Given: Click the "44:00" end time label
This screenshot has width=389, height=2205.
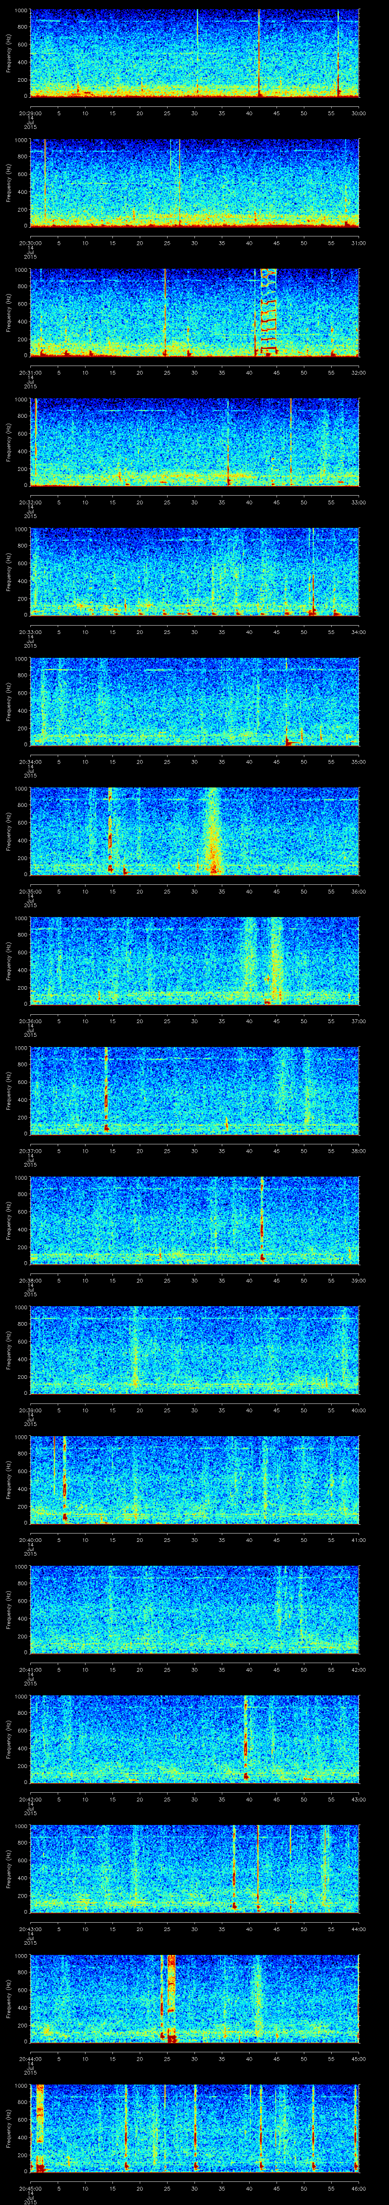Looking at the screenshot, I should 359,1928.
